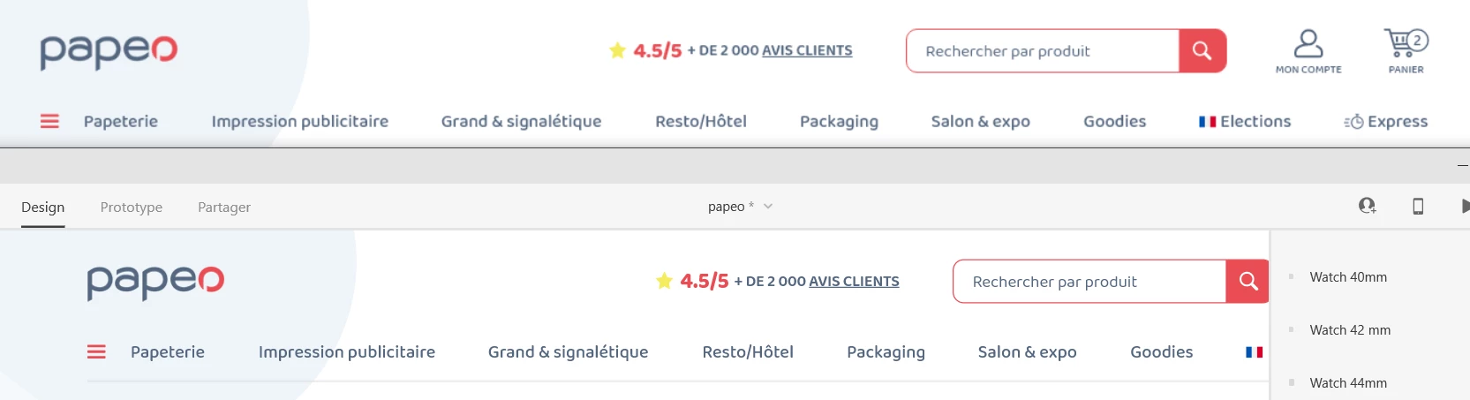The width and height of the screenshot is (1470, 400).
Task: Open the hamburger menu in the top navigation
Action: [x=49, y=122]
